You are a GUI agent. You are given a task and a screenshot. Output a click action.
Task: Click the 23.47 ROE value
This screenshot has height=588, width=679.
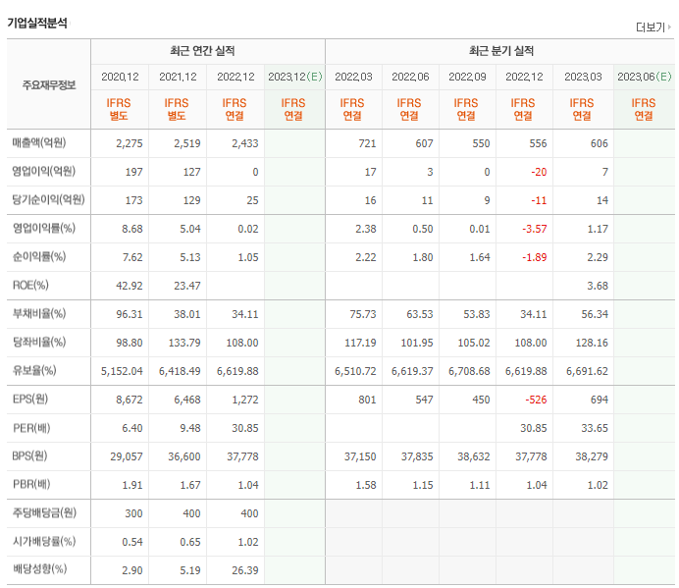coord(187,286)
